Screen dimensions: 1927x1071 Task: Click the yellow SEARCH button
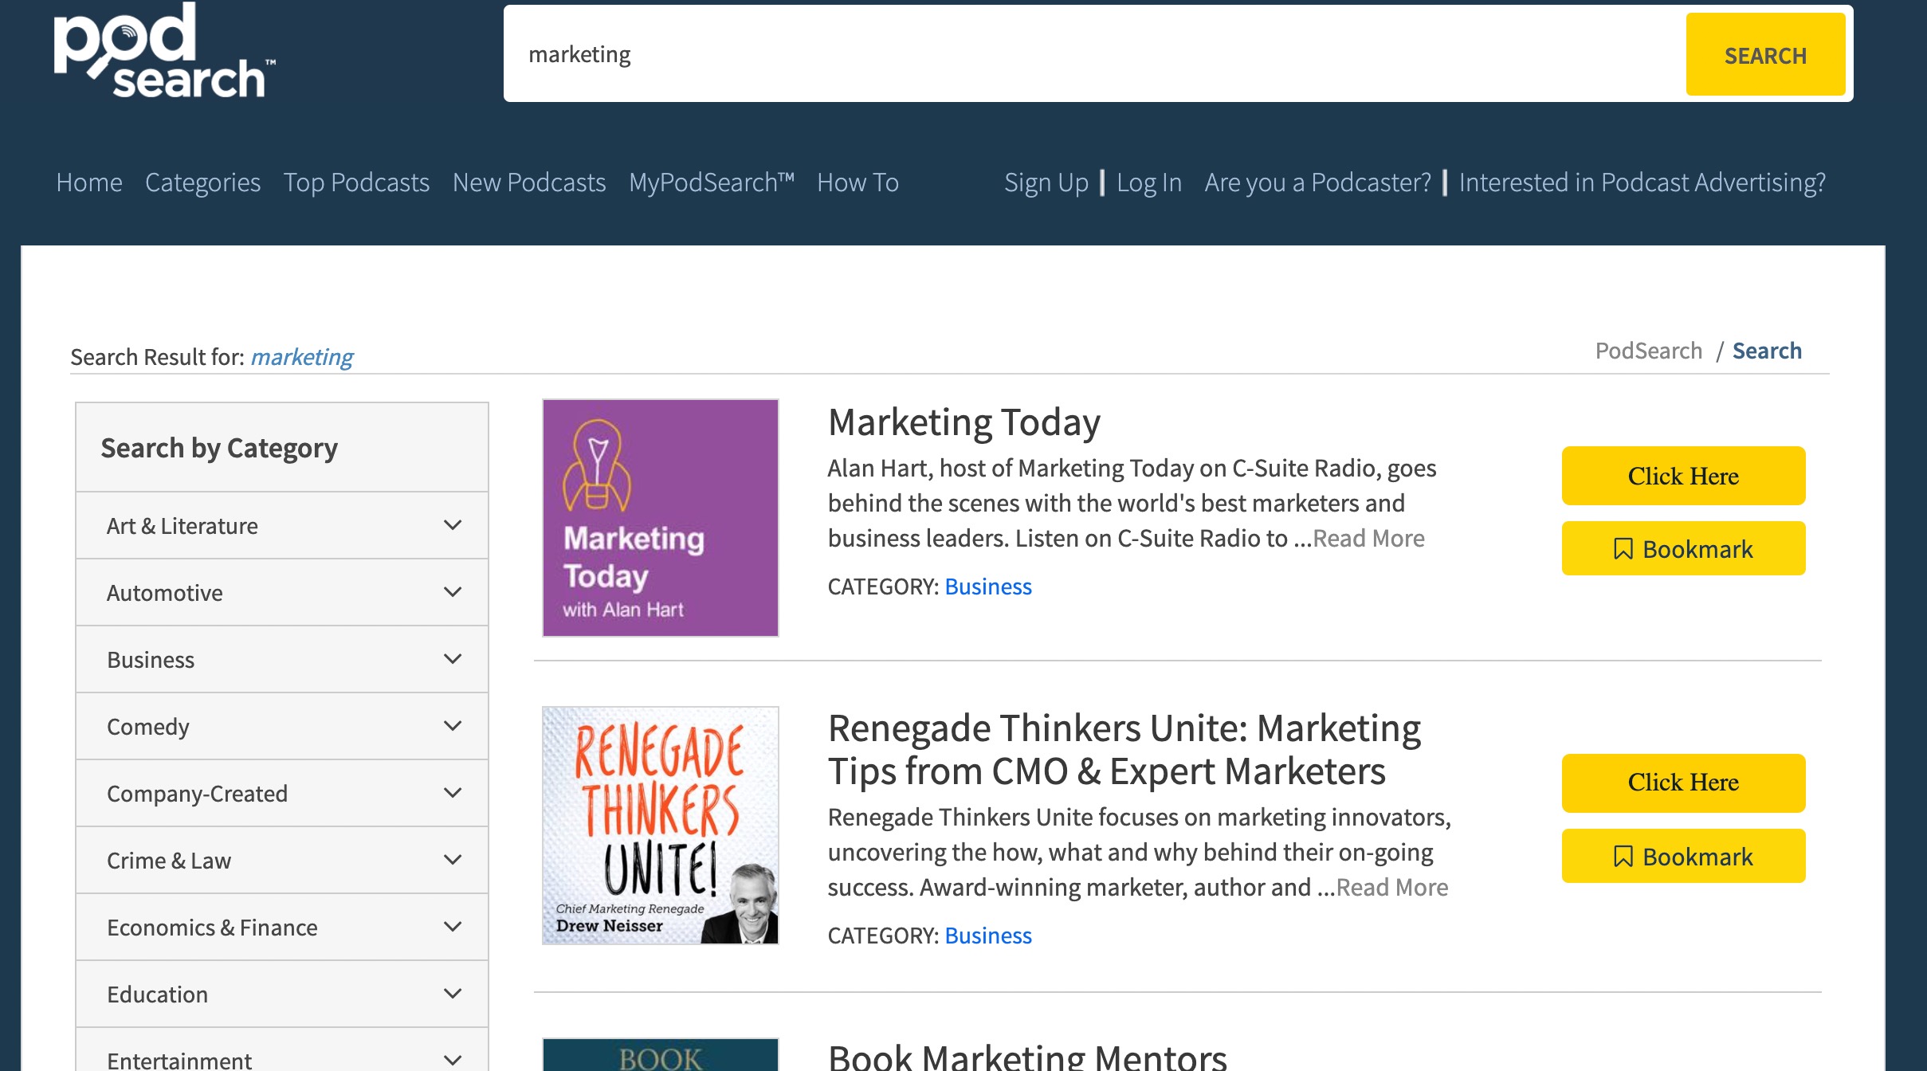click(1765, 55)
